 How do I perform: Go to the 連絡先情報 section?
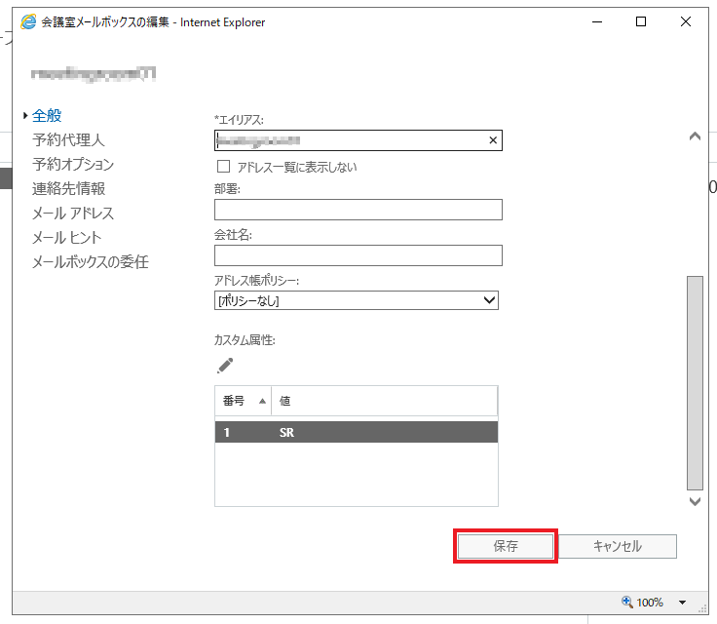[68, 189]
